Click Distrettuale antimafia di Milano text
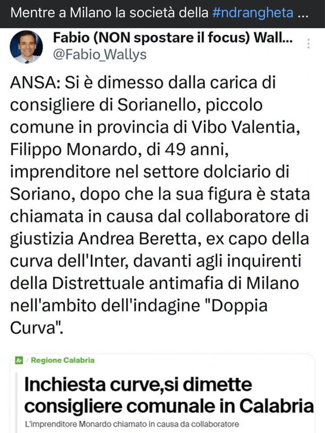 (175, 284)
